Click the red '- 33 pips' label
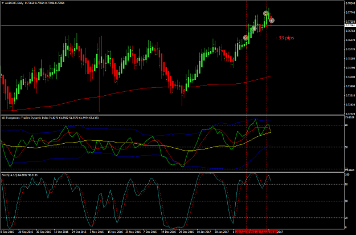Image resolution: width=356 pixels, height=235 pixels. (x=285, y=38)
